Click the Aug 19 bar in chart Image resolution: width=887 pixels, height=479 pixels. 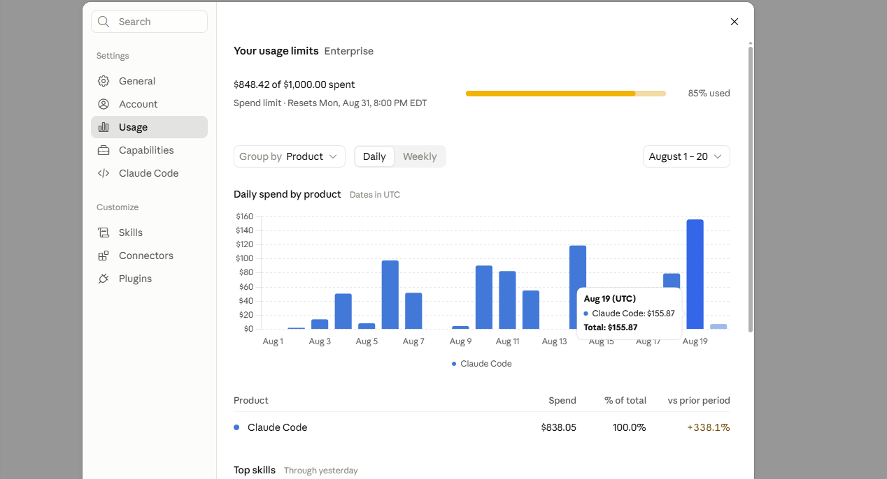(695, 274)
